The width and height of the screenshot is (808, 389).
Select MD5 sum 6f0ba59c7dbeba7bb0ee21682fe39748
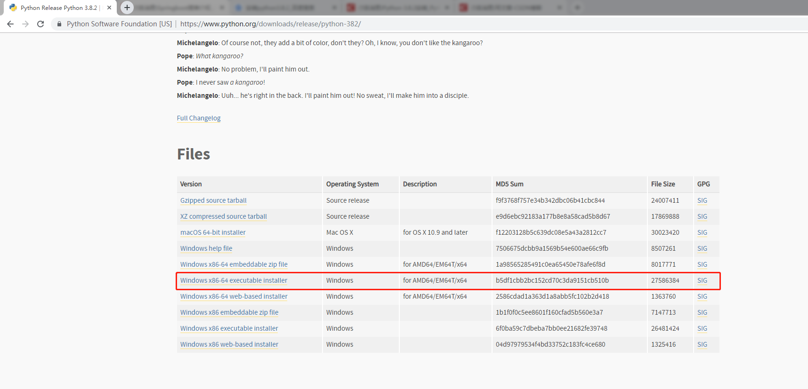coord(551,328)
